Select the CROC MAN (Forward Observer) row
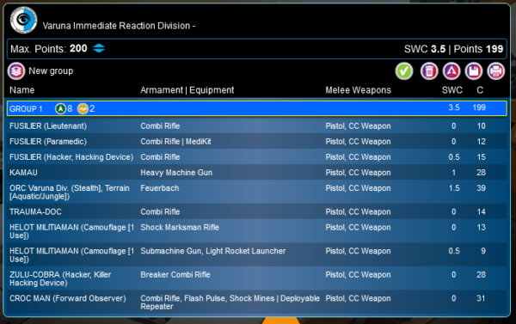Screen dimensions: 516x324 (x=256, y=303)
